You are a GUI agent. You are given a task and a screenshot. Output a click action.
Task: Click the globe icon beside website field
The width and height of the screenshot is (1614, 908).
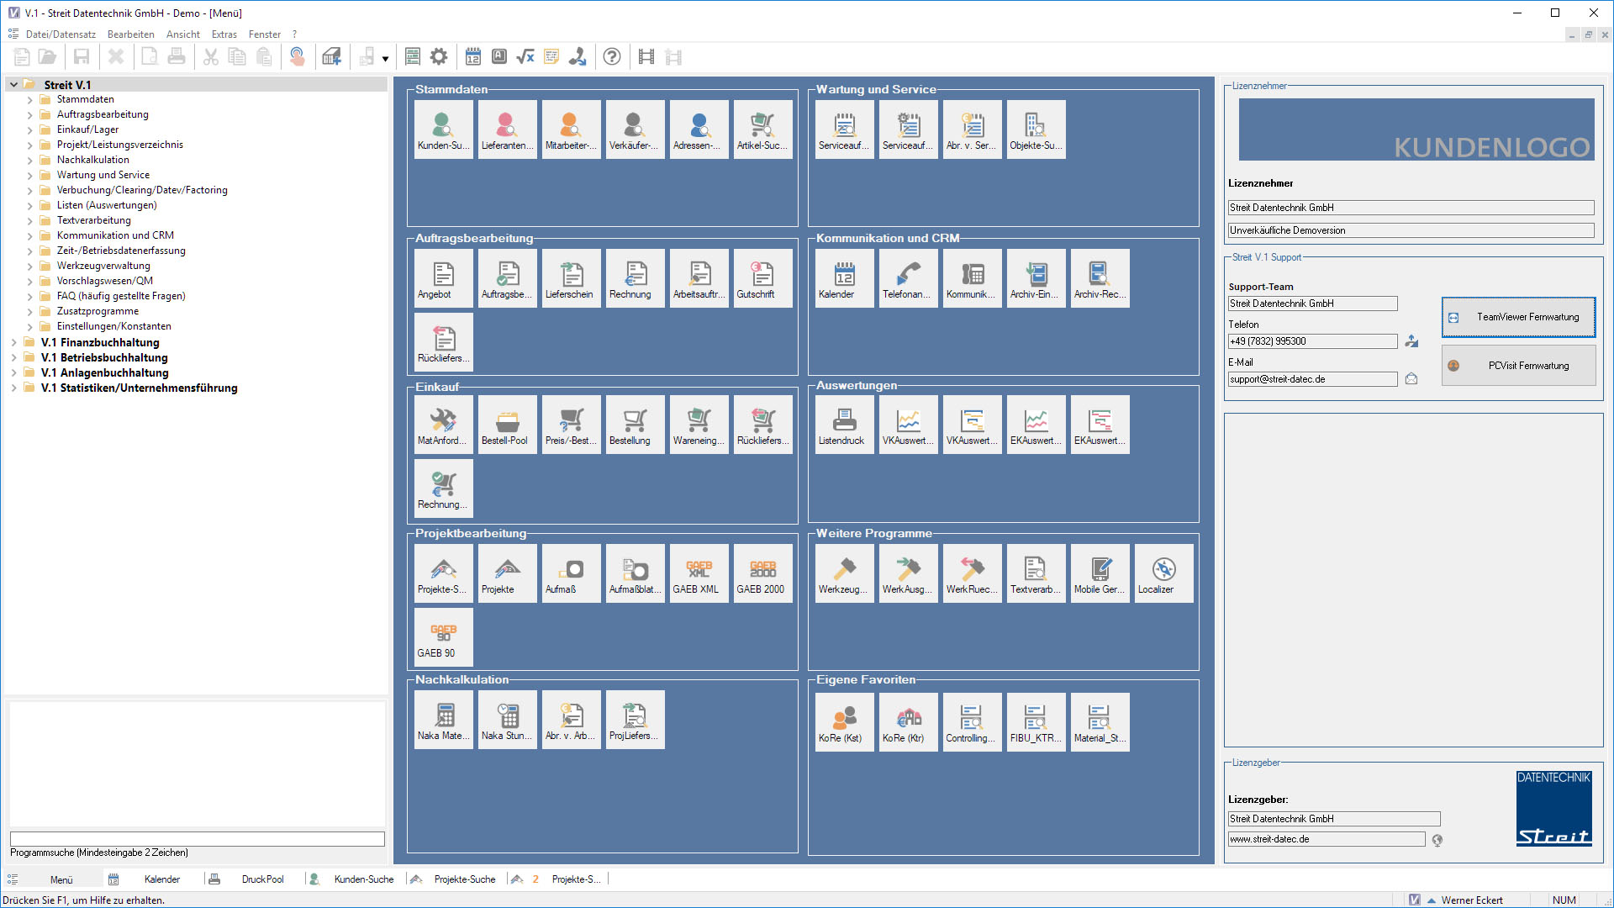1437,840
